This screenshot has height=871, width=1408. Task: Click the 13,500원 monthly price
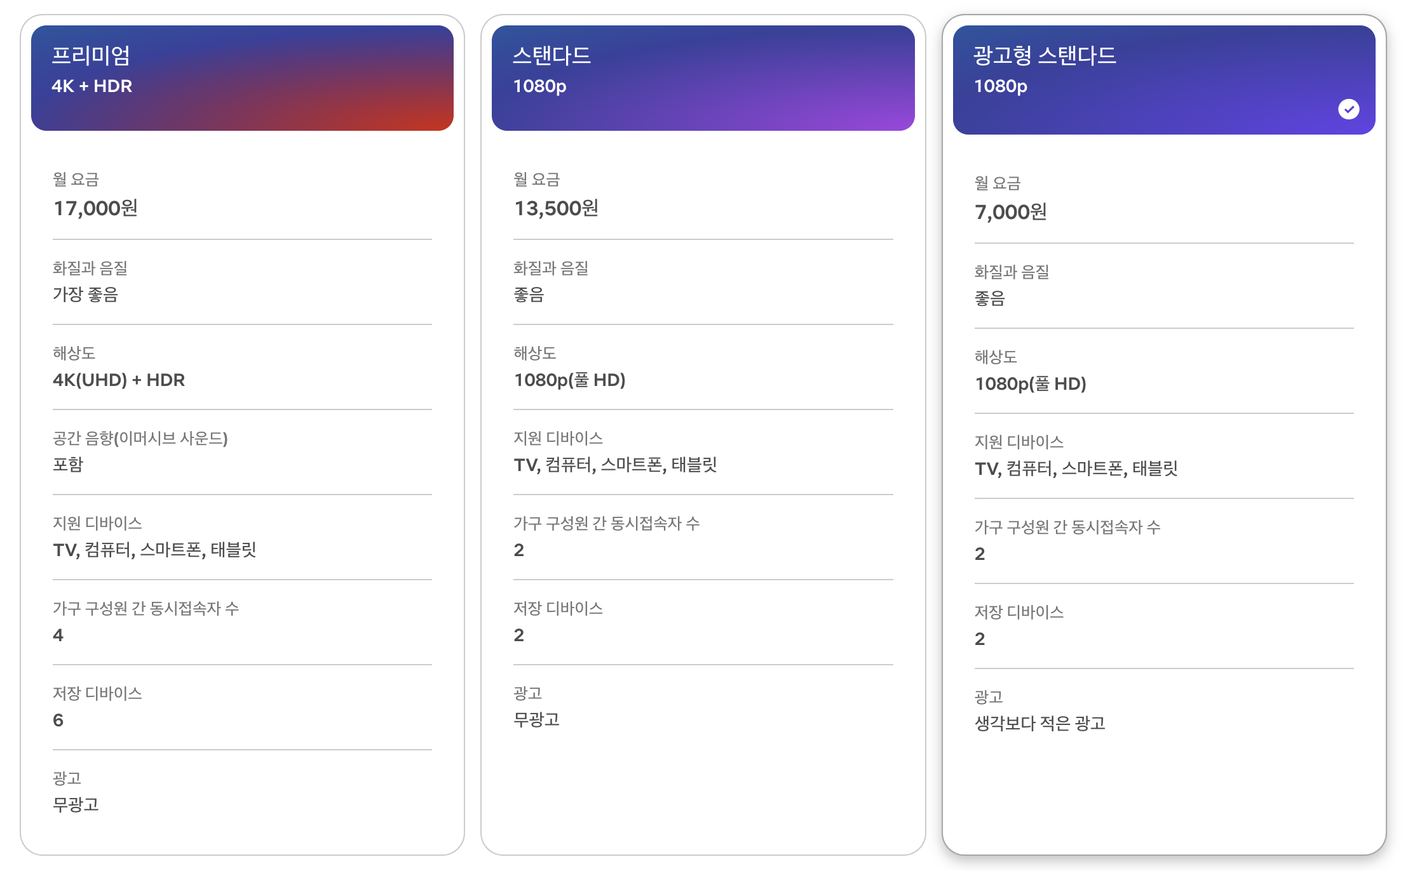(x=556, y=208)
